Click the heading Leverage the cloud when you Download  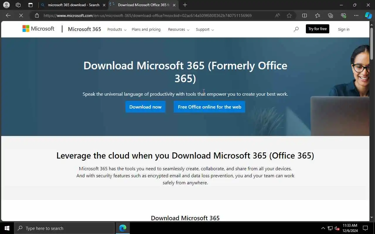coord(185,155)
